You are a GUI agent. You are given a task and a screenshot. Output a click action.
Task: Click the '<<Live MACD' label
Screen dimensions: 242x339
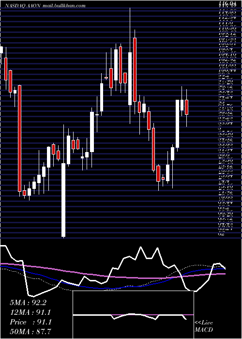[204, 326]
